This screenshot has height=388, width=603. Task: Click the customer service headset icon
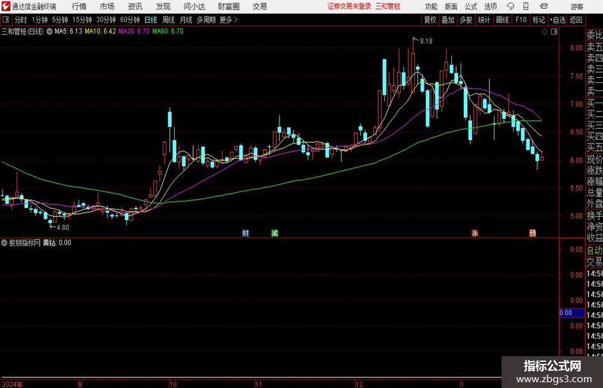(x=510, y=6)
